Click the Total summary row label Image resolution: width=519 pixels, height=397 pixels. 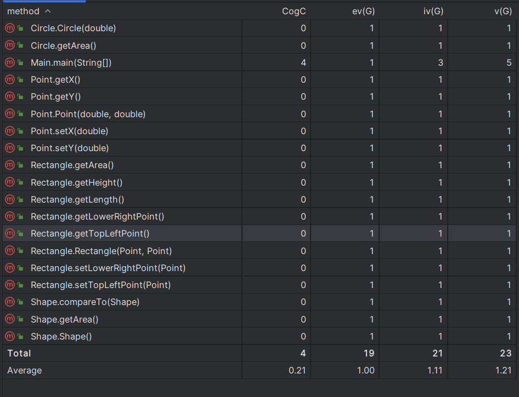click(x=19, y=353)
